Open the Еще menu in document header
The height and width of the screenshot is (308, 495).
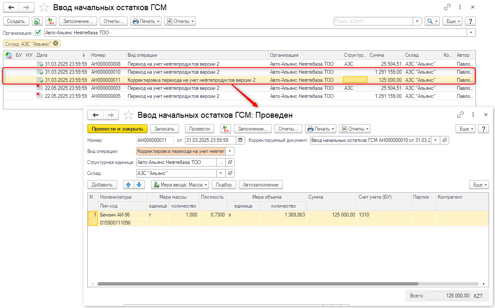(466, 129)
